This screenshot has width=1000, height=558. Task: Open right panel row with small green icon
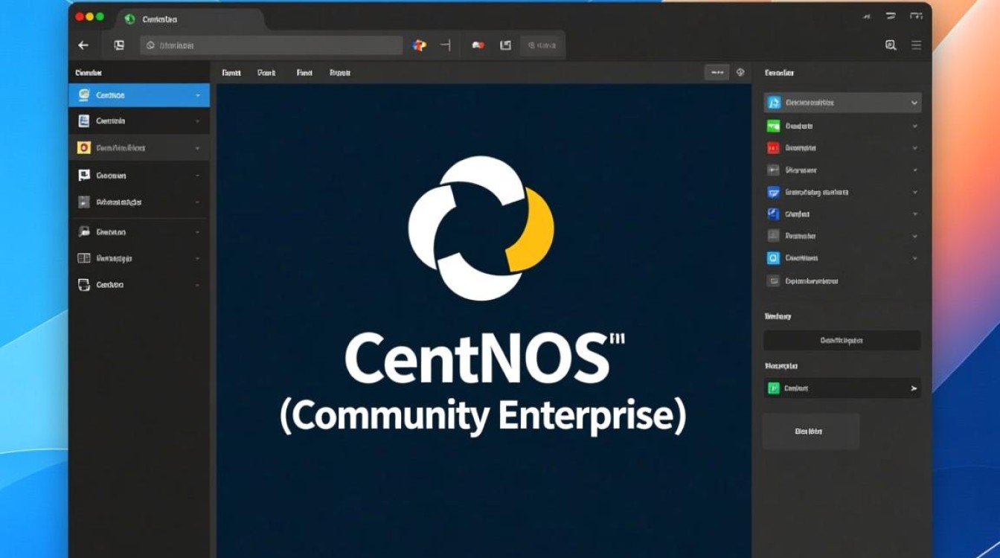click(842, 388)
